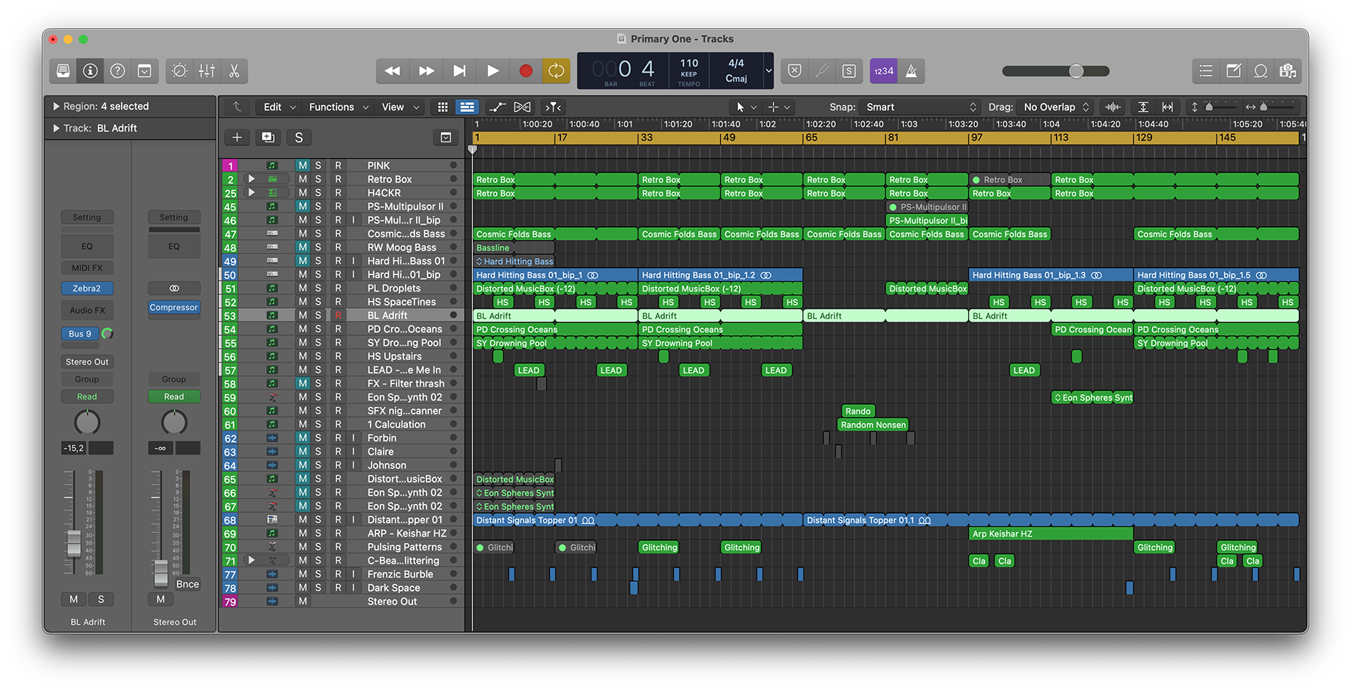Show the automation view button
1351x690 pixels.
497,107
